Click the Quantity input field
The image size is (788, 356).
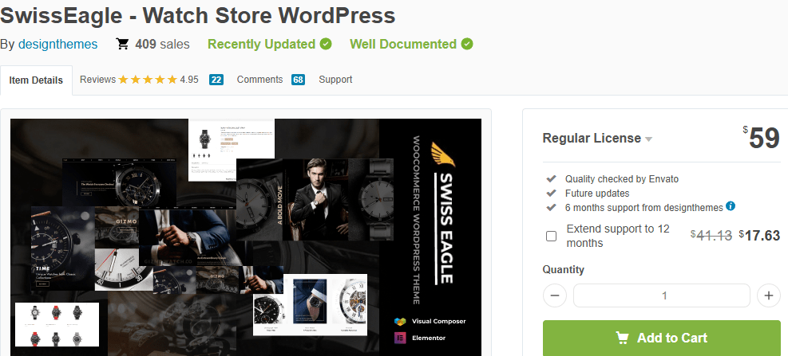click(662, 295)
